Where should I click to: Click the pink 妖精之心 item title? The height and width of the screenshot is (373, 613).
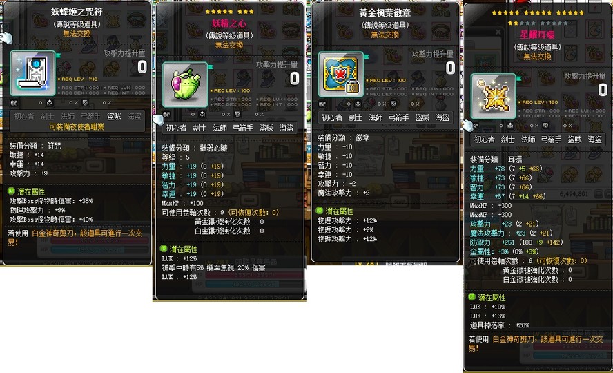[x=229, y=23]
